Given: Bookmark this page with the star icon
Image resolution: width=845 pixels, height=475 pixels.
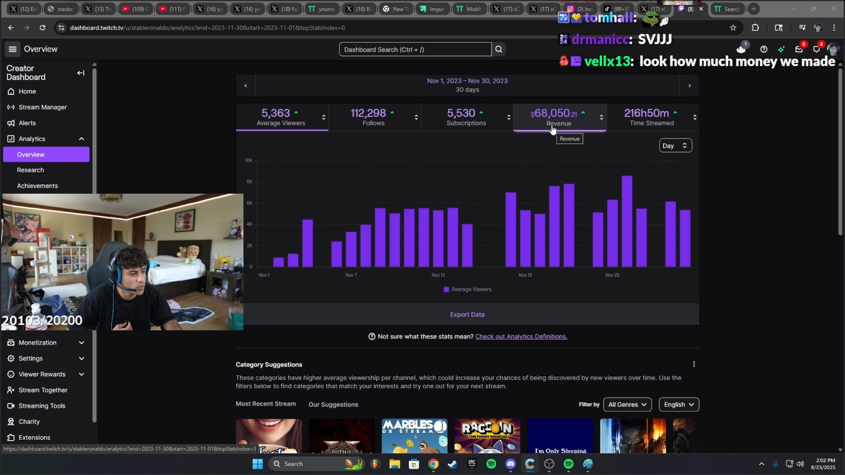Looking at the screenshot, I should (x=733, y=28).
